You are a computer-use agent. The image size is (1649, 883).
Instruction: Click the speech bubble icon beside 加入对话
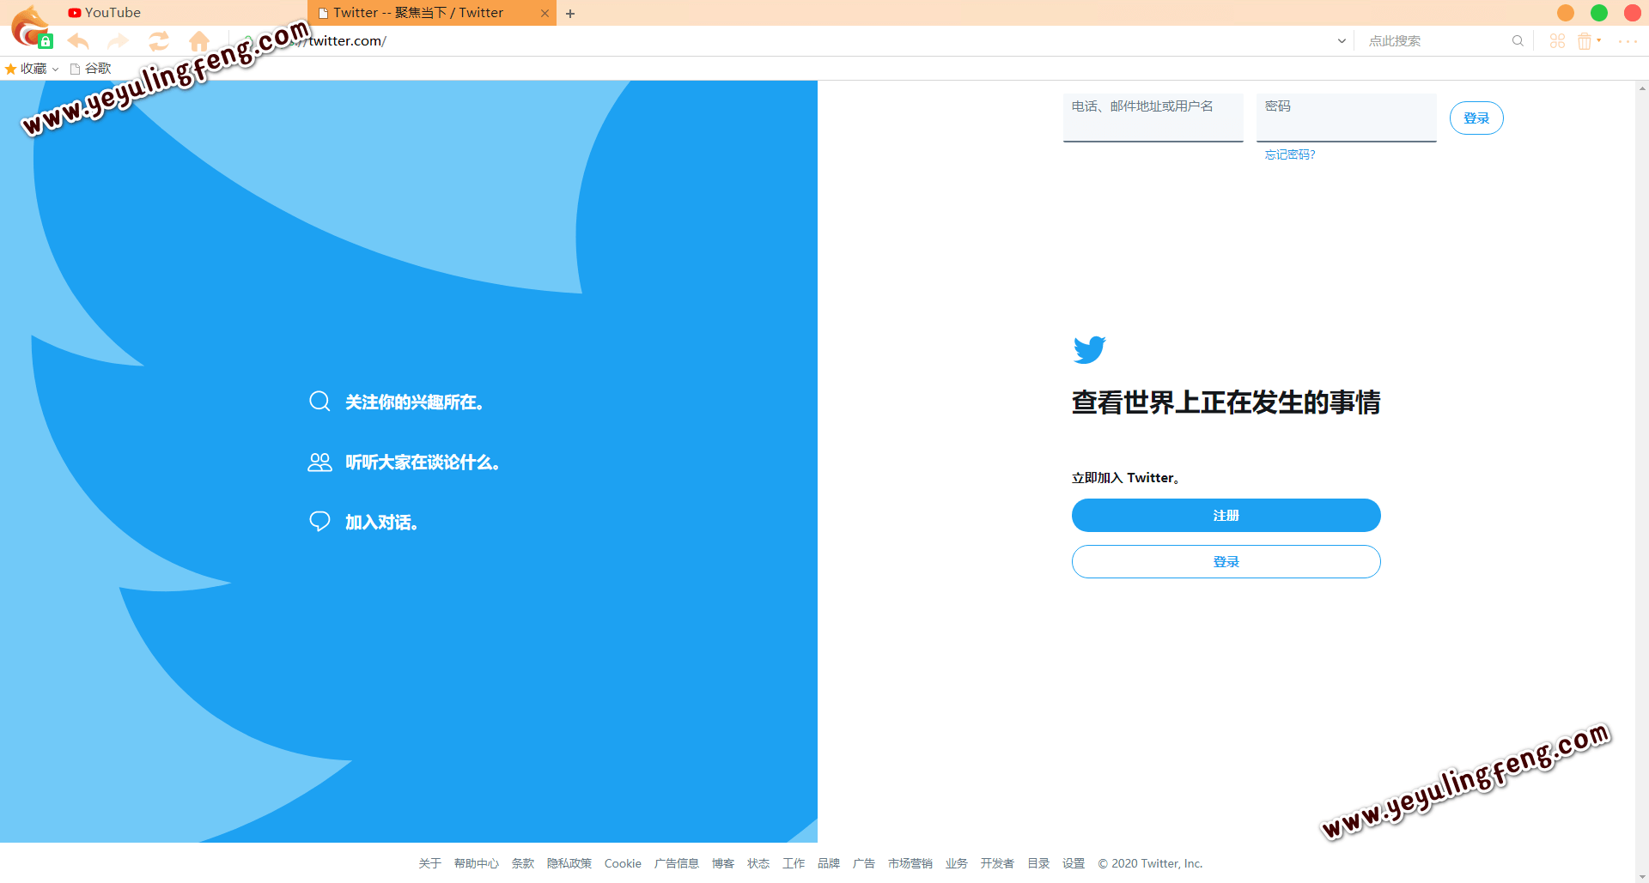(319, 522)
